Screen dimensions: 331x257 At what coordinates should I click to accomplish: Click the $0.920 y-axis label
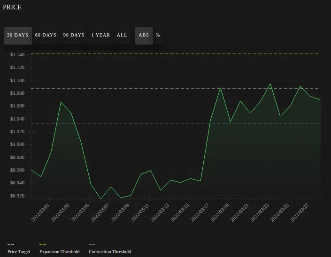[17, 196]
